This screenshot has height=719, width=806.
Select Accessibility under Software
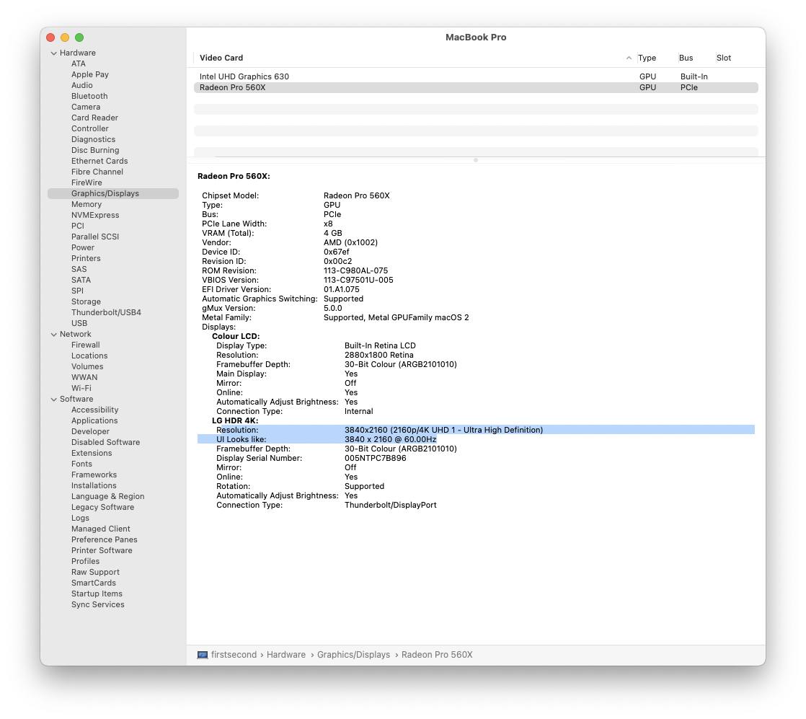[x=95, y=410]
